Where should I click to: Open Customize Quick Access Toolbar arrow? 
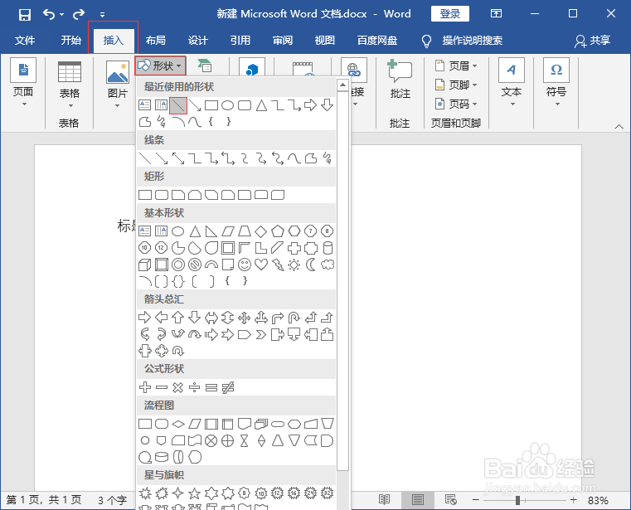click(102, 15)
